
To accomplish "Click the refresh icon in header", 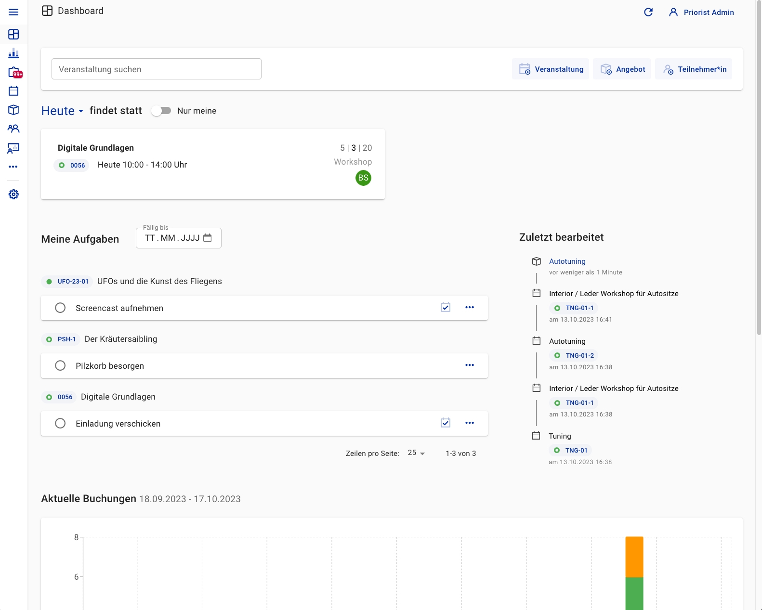I will click(x=648, y=12).
